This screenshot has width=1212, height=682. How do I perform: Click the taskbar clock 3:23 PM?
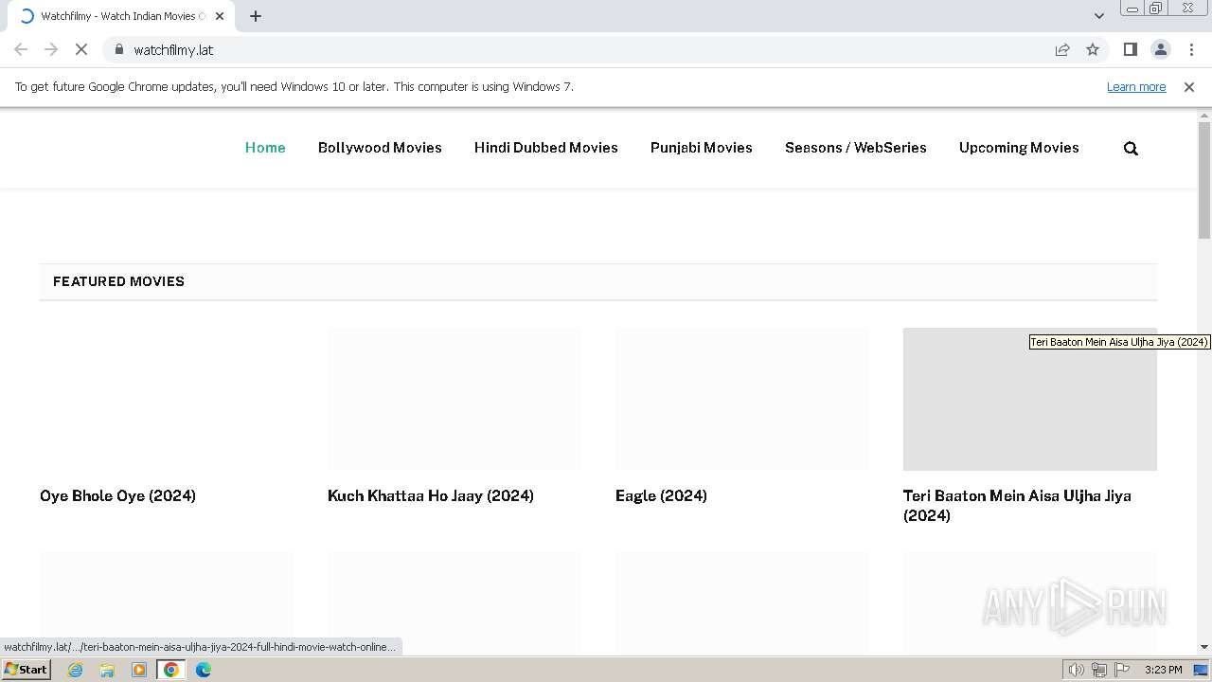coord(1163,670)
